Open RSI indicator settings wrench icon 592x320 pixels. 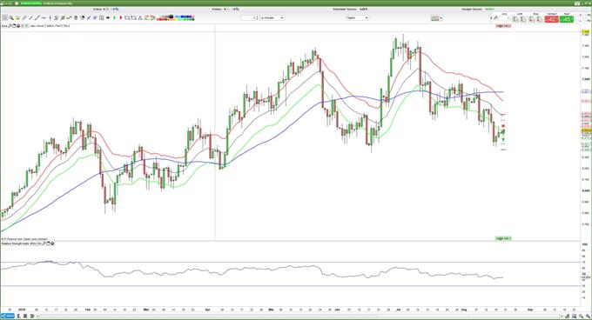click(x=44, y=243)
